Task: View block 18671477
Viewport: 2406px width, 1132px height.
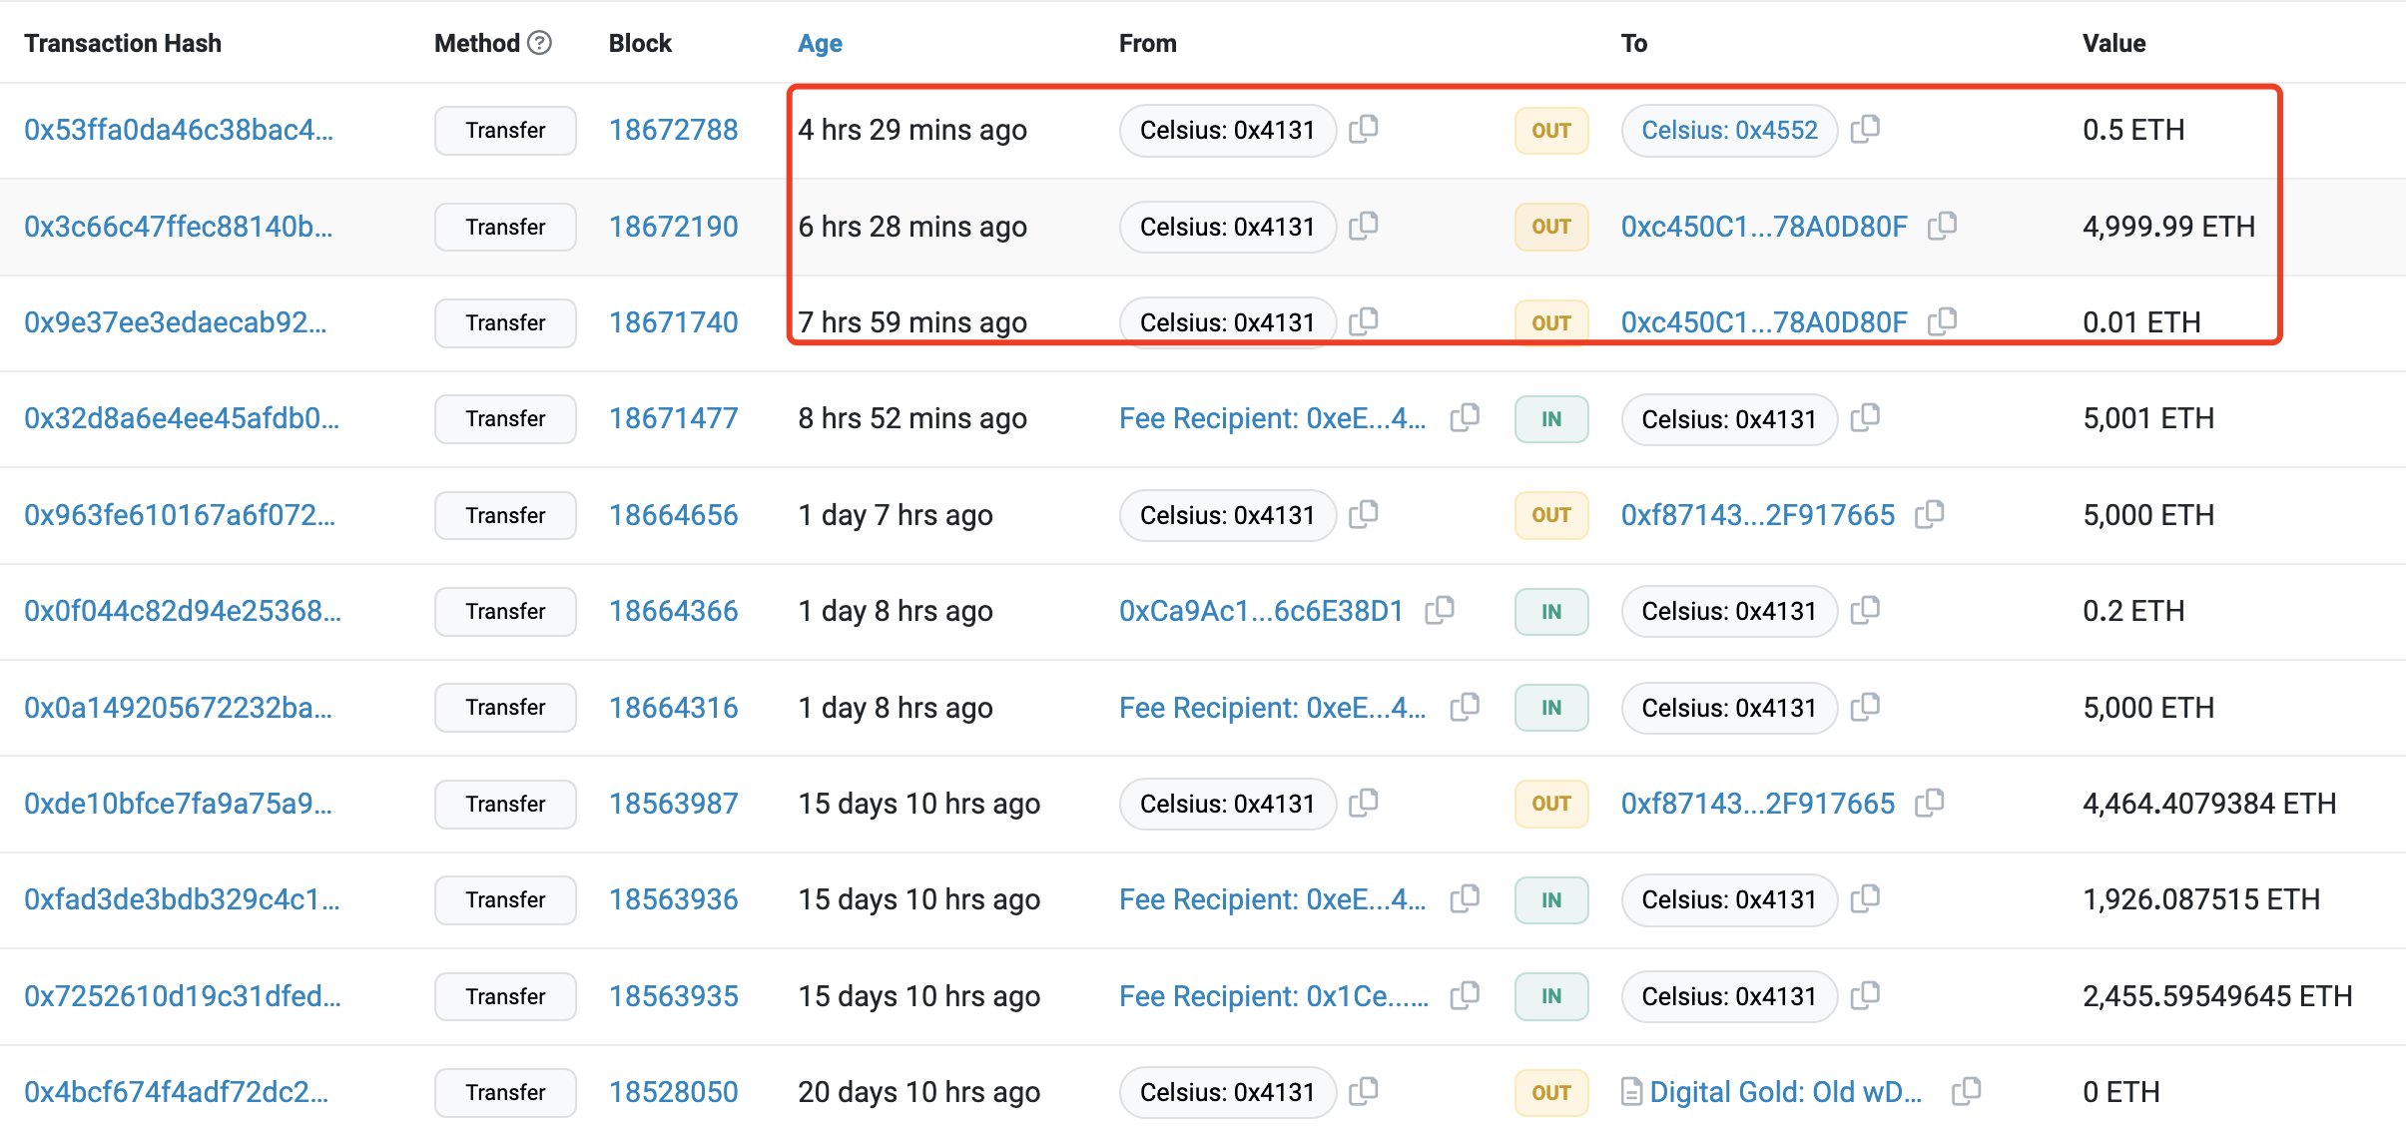Action: [674, 418]
